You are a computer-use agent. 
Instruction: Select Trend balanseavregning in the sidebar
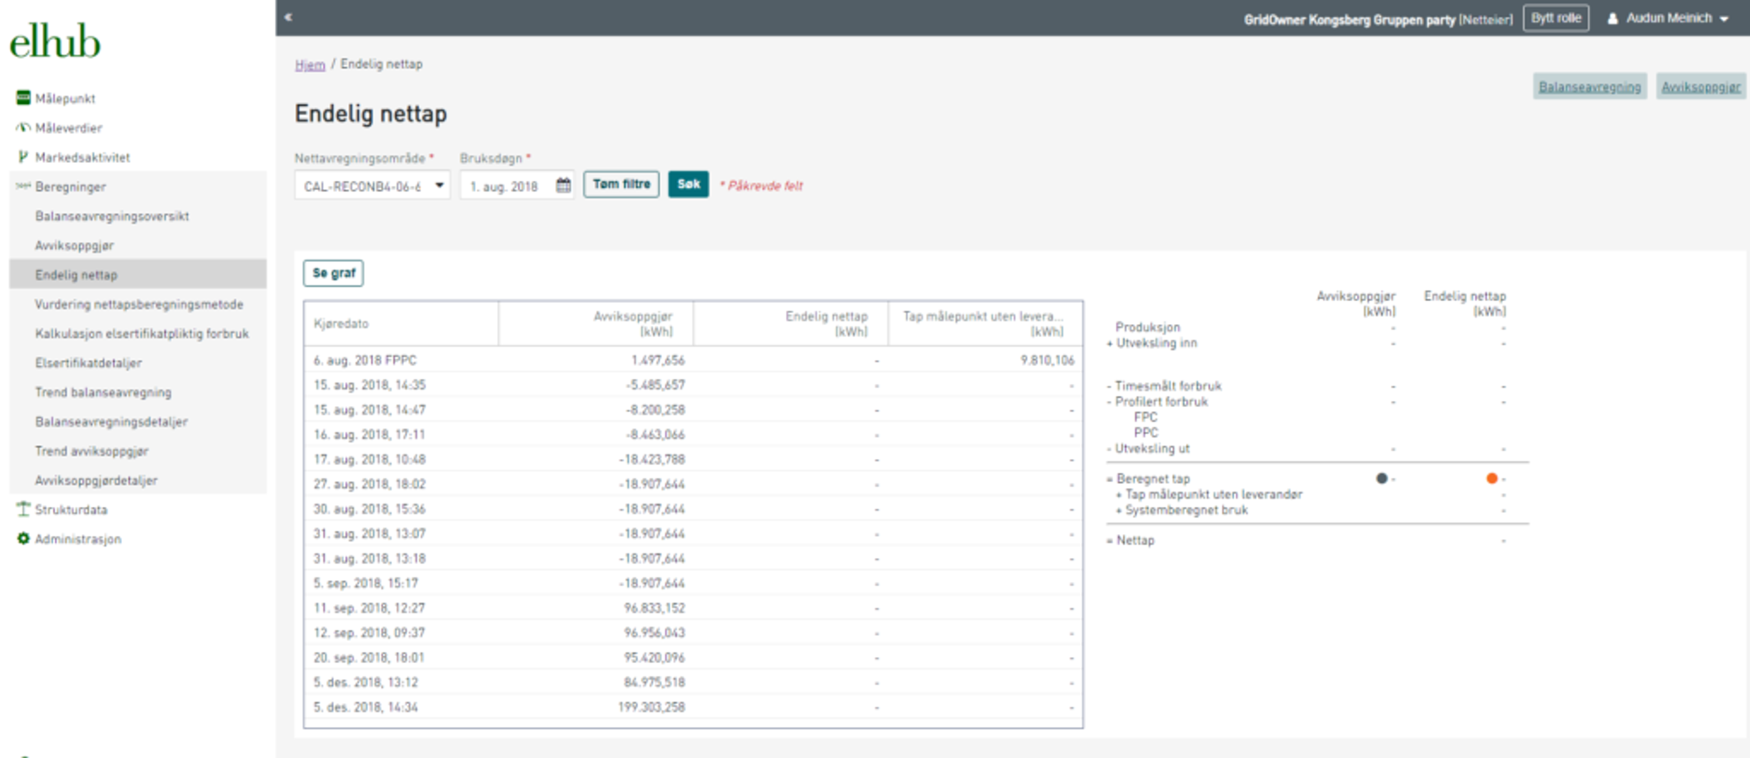(x=103, y=392)
